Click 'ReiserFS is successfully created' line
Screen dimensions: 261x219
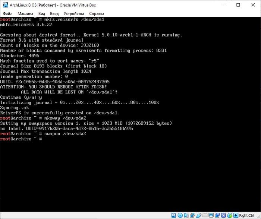pos(60,113)
